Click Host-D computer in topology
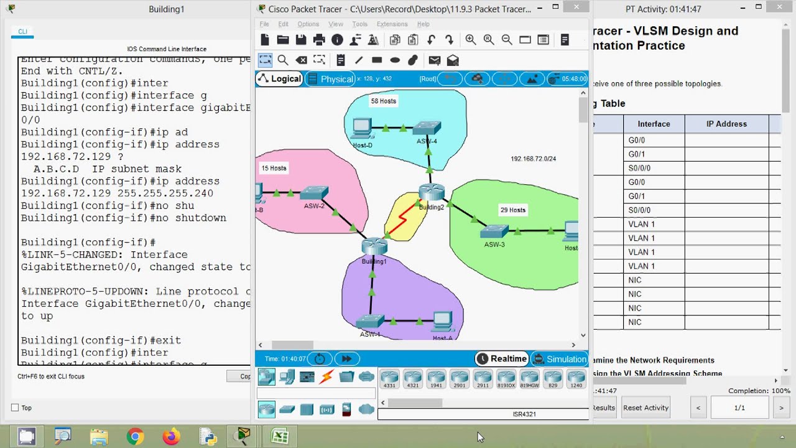 click(362, 129)
